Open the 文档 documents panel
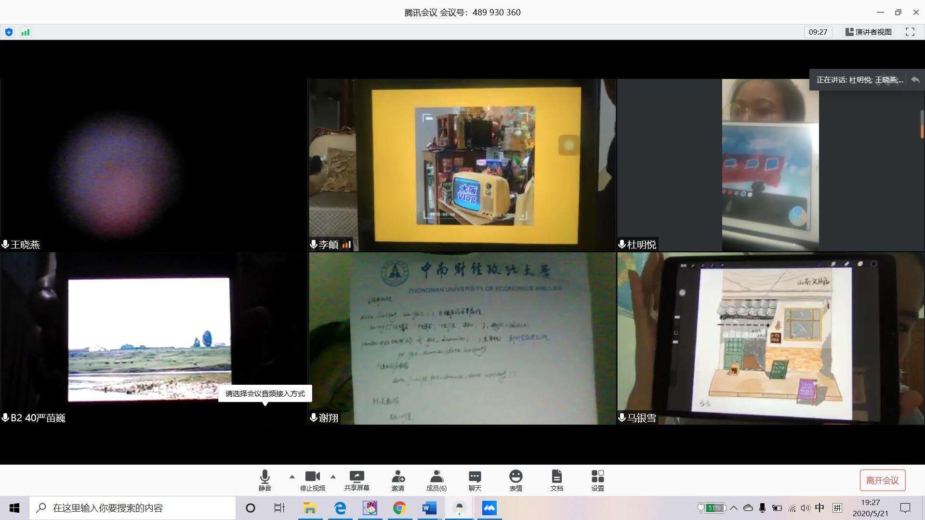This screenshot has width=925, height=520. [x=557, y=481]
